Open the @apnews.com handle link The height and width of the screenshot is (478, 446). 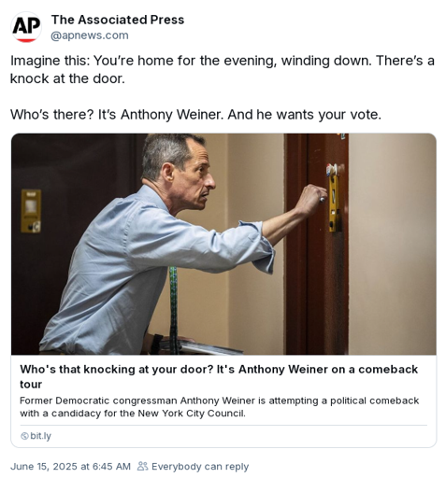(x=90, y=35)
